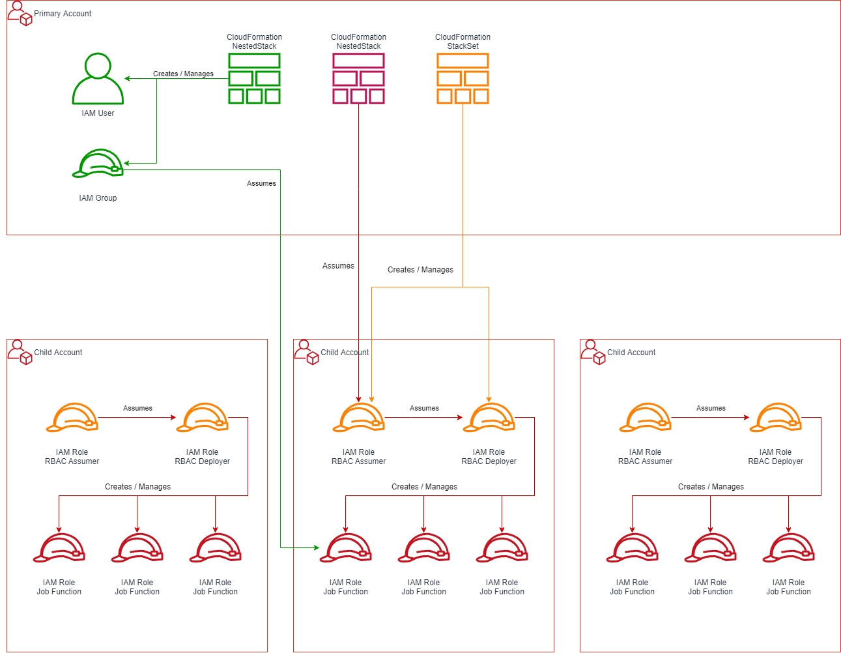
Task: Click first Job Function role icon, right Child Account
Action: [x=632, y=547]
